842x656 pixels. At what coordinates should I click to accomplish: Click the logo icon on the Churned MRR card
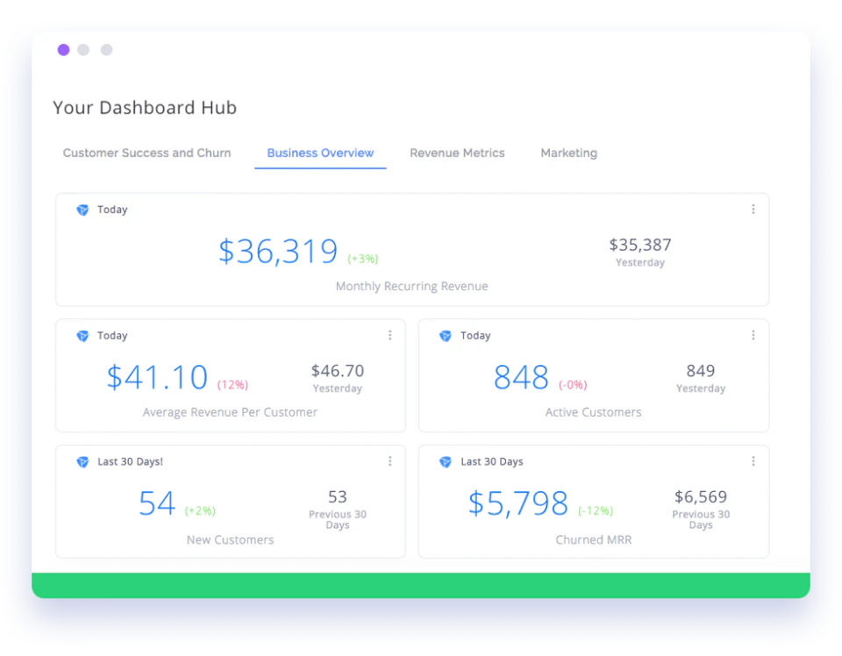446,461
